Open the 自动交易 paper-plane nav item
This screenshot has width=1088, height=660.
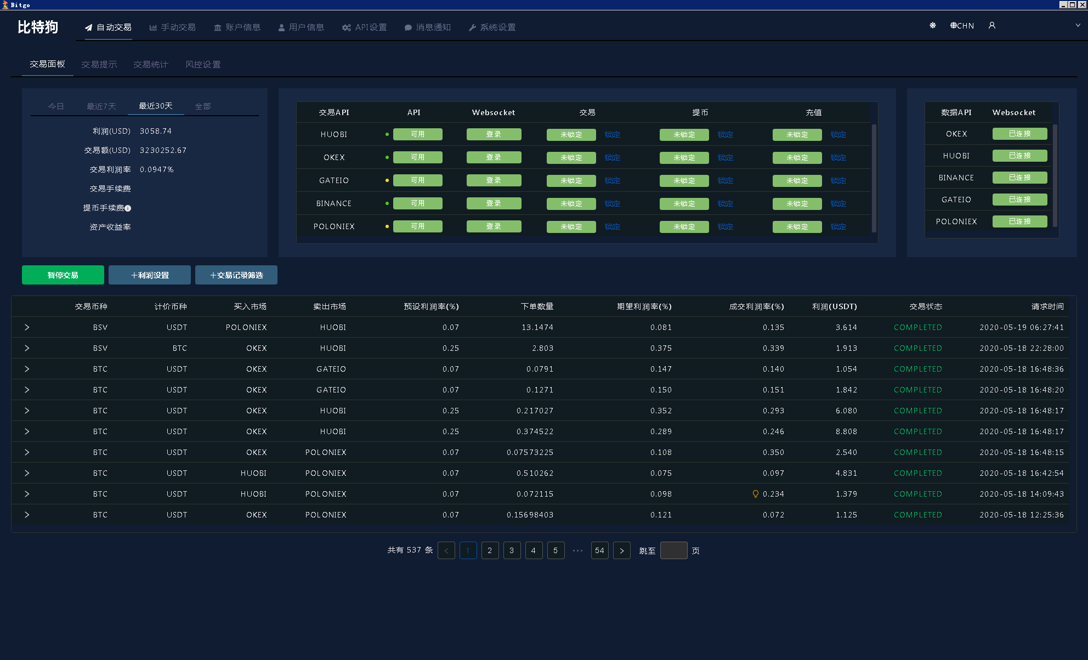click(108, 27)
